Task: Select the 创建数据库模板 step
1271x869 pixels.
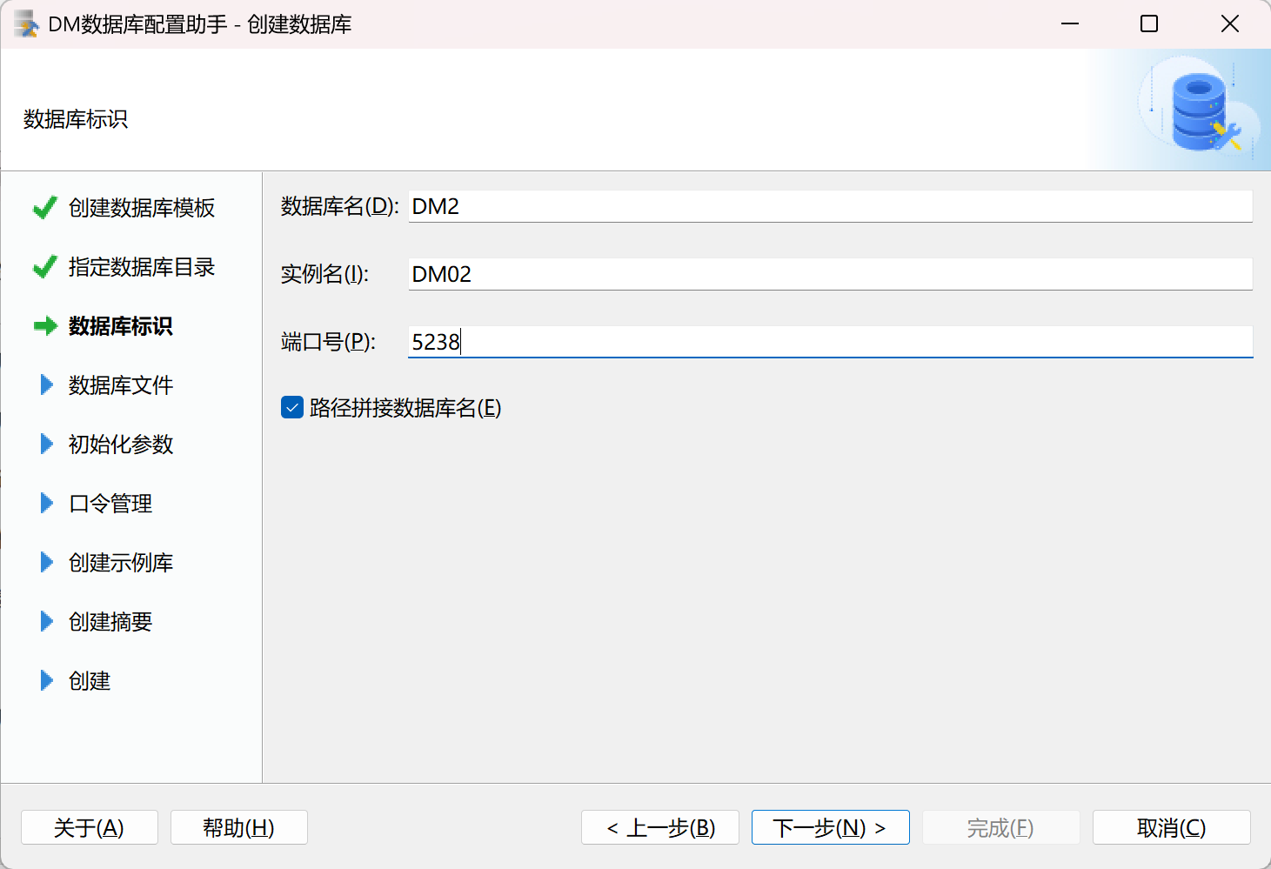Action: pos(142,208)
